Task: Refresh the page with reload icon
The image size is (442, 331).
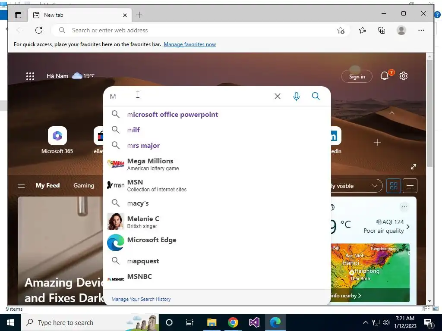Action: click(39, 30)
